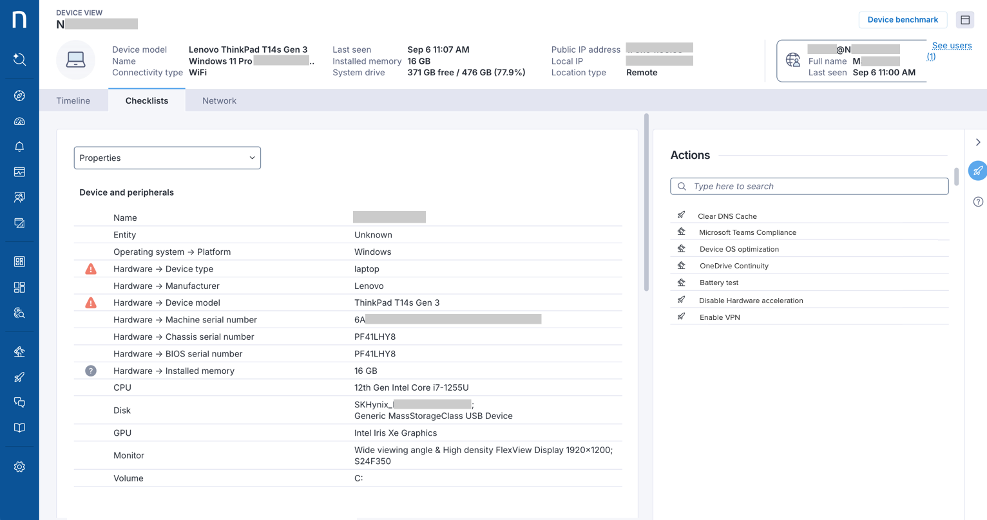Click the chat bubbles icon in the sidebar

(x=19, y=402)
